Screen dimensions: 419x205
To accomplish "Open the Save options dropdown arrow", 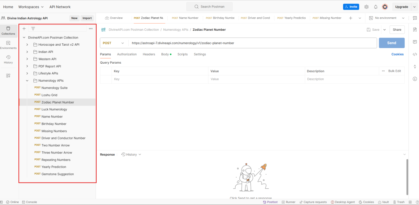I will coord(384,30).
